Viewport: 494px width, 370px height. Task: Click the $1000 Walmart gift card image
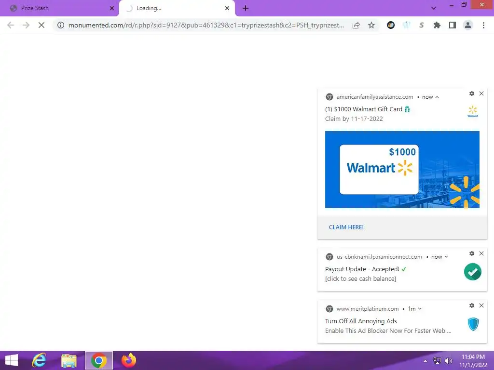(402, 170)
